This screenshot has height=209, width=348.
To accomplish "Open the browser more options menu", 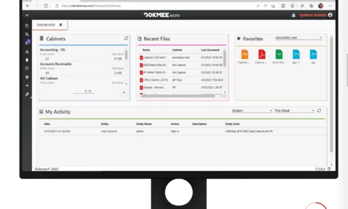I will (330, 6).
